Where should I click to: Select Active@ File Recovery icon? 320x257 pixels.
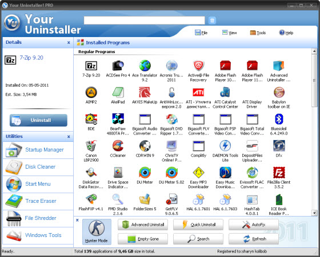(198, 66)
